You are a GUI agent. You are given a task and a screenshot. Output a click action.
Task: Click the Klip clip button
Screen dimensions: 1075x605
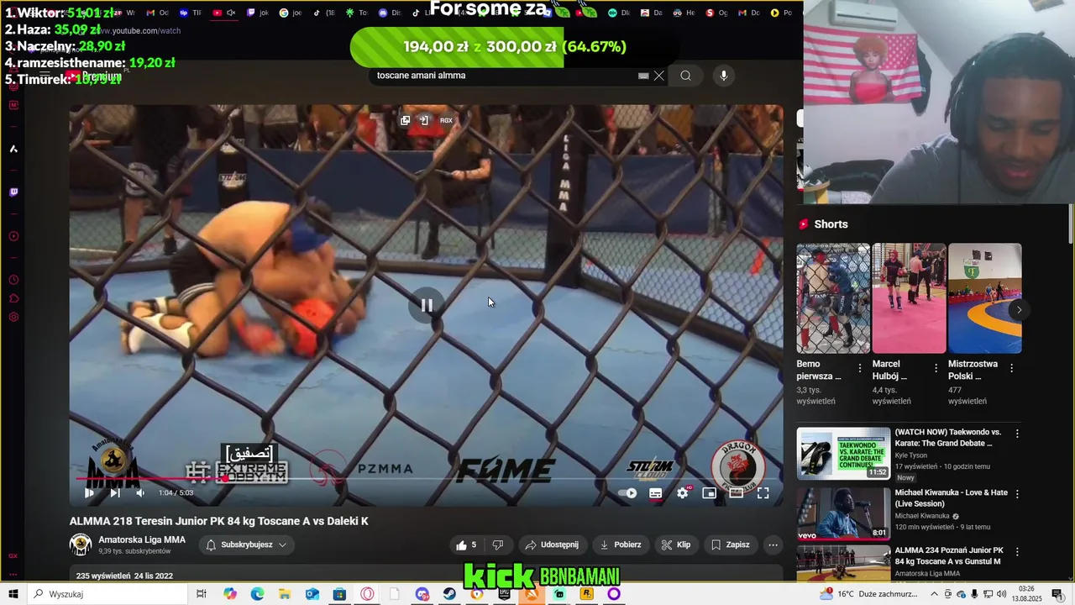pyautogui.click(x=676, y=544)
